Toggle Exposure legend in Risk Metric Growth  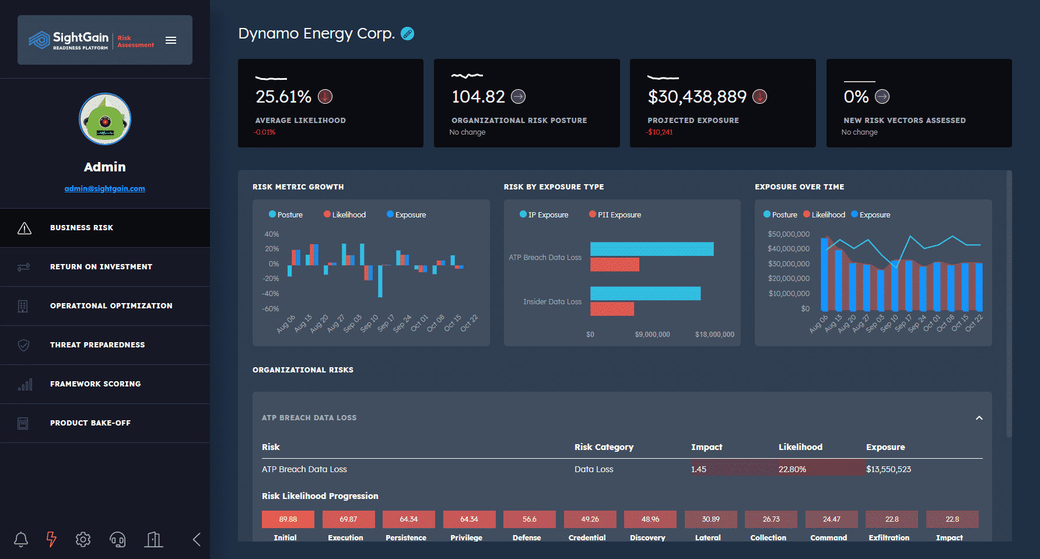pos(407,215)
